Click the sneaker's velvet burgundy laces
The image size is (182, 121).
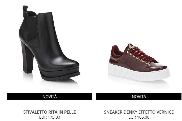(x=142, y=55)
